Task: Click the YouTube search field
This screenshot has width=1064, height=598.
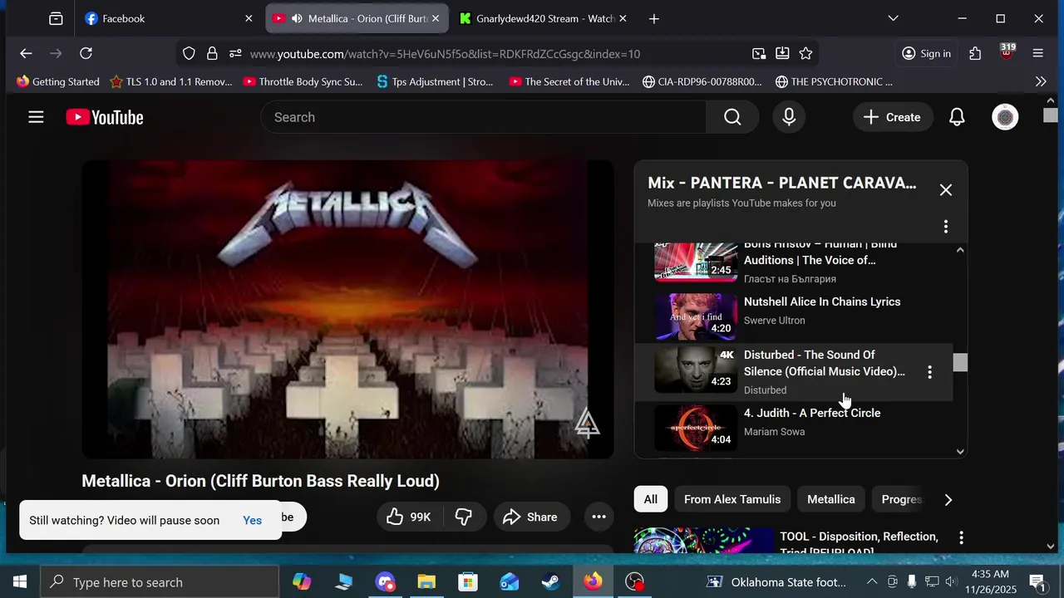Action: tap(484, 117)
